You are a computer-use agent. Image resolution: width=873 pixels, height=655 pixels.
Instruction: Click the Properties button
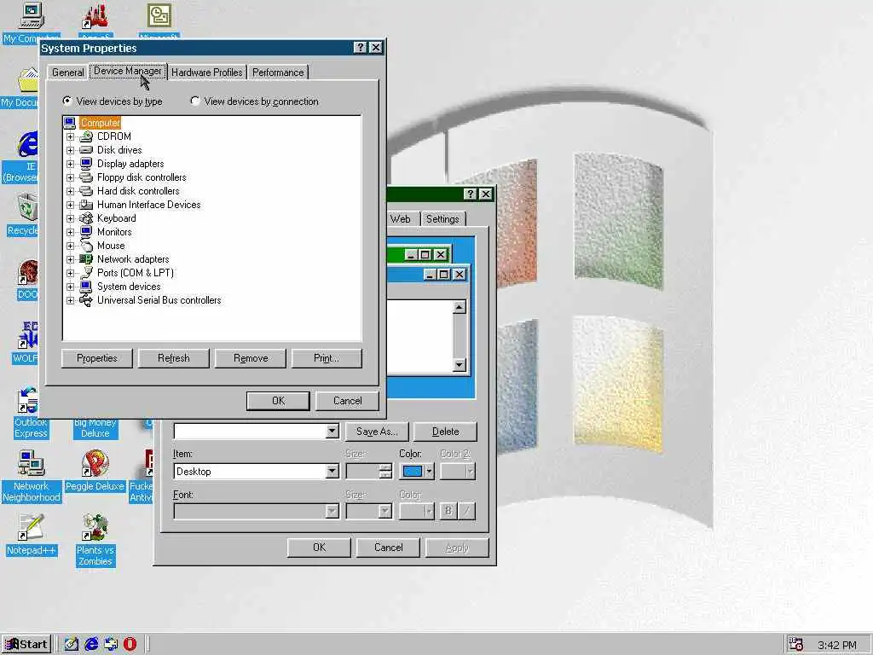[97, 358]
